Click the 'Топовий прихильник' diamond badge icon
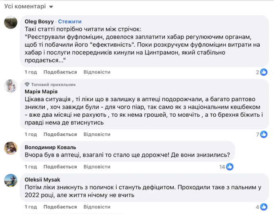The width and height of the screenshot is (274, 216). coord(27,84)
